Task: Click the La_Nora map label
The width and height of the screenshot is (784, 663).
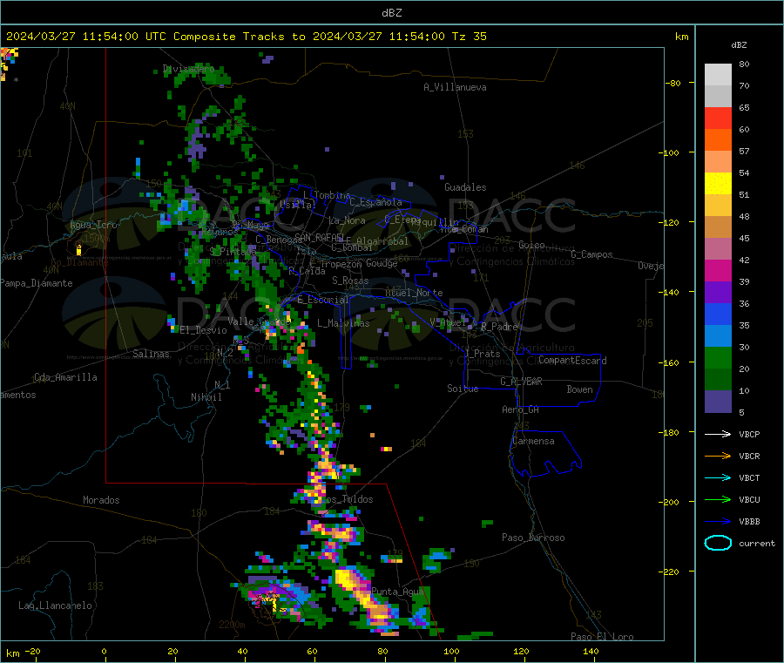Action: click(x=347, y=220)
